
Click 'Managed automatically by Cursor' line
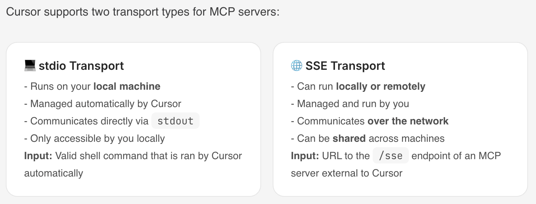tap(102, 104)
